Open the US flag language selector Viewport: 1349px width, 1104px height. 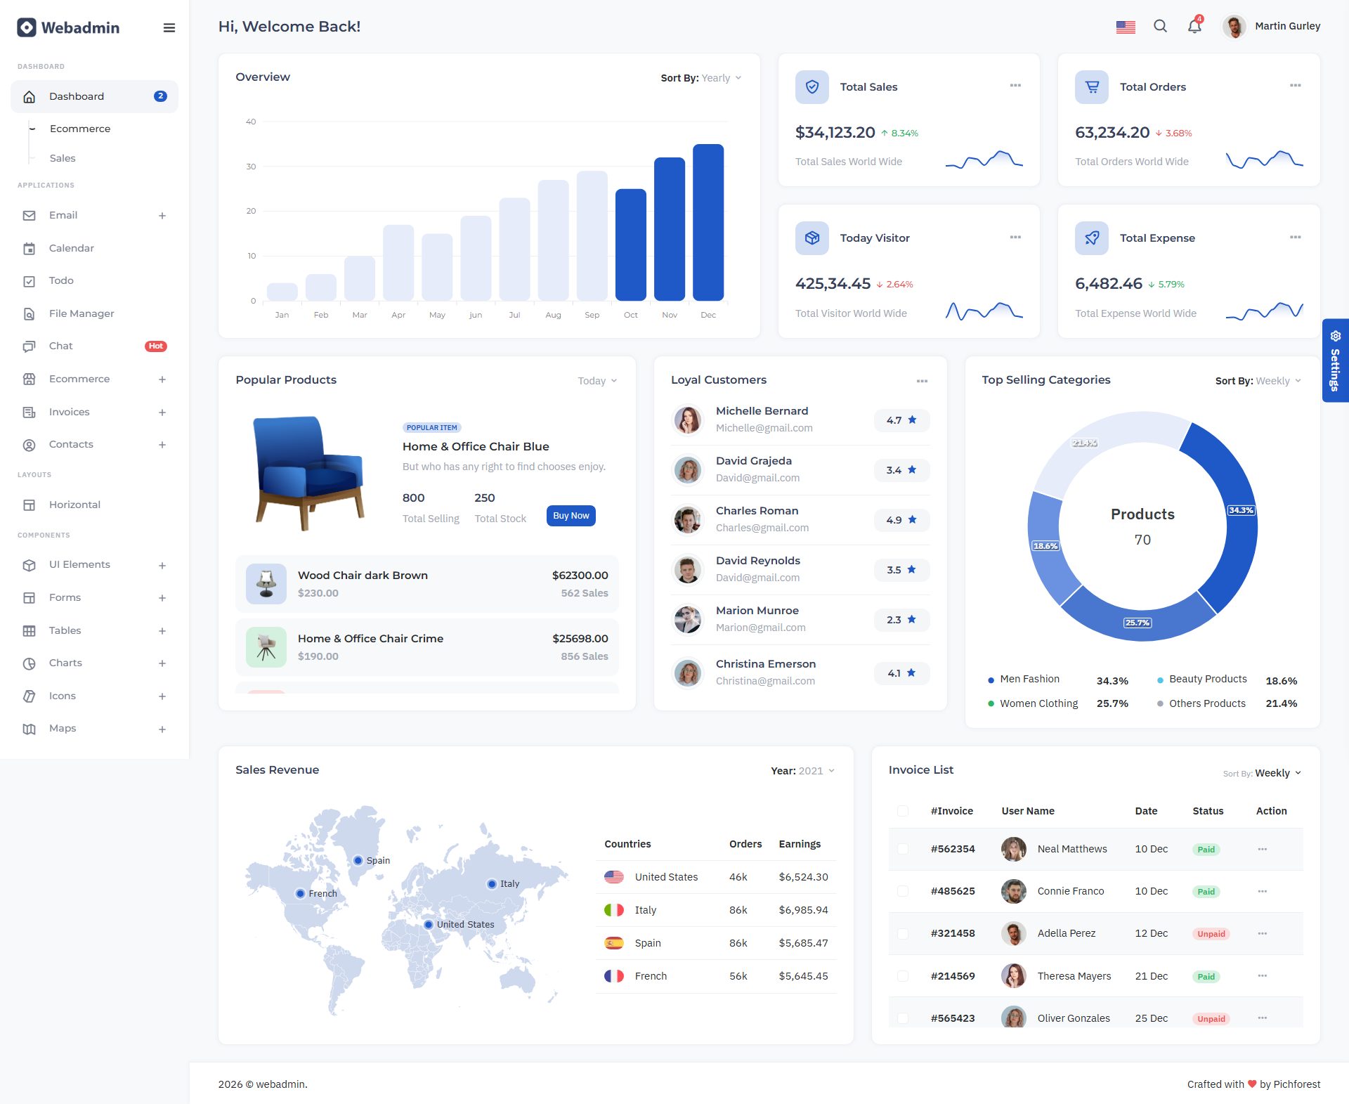(x=1126, y=27)
